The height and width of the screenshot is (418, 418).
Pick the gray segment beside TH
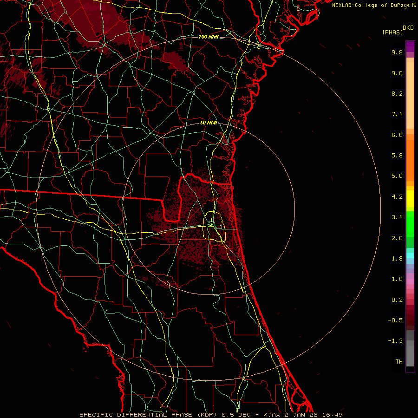click(x=410, y=356)
